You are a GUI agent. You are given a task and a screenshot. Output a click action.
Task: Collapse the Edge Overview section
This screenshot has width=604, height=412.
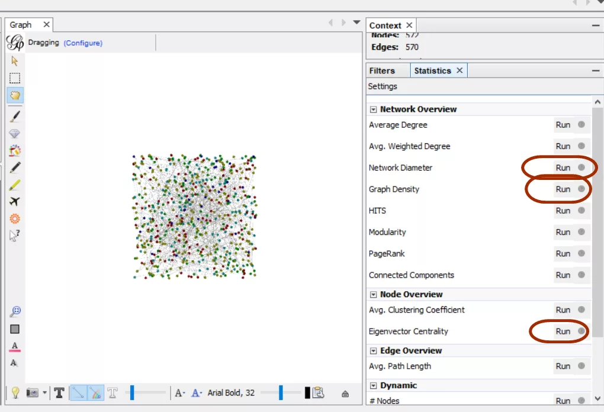tap(373, 351)
